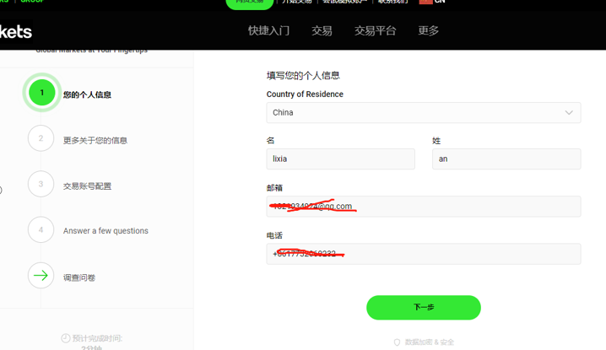
Task: Click the 名 input field containing lixia
Action: [x=340, y=159]
